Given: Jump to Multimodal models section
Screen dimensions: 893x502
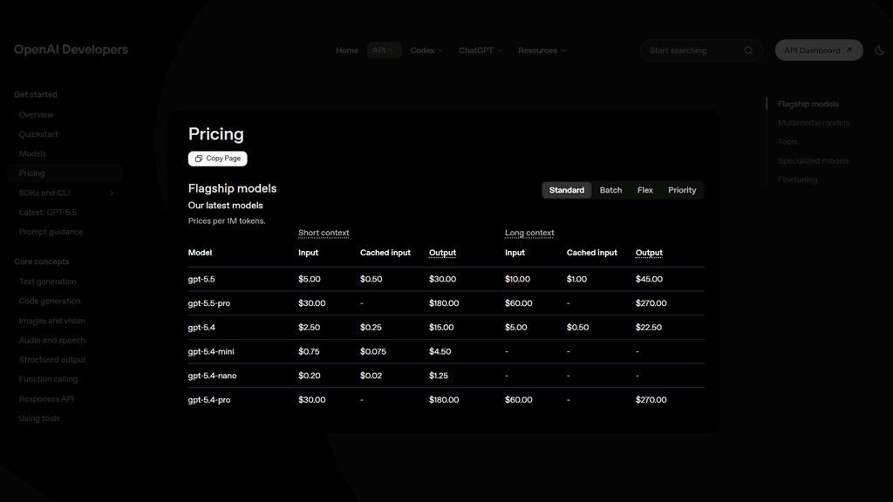Looking at the screenshot, I should [x=814, y=123].
